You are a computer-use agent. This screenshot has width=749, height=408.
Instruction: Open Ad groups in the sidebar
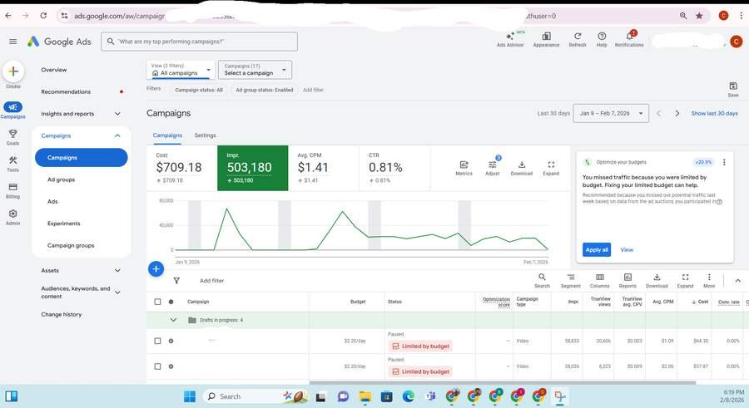coord(61,179)
